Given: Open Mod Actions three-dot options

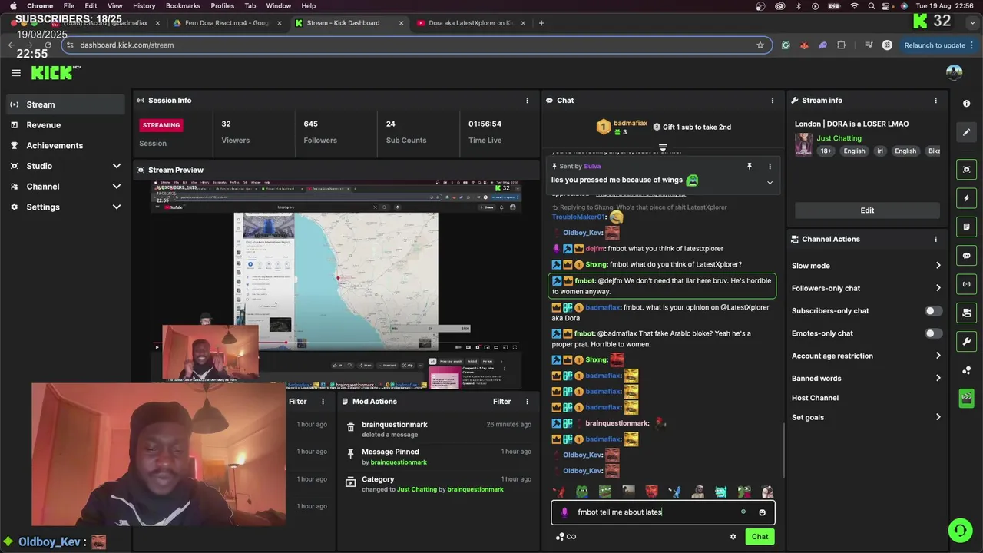Looking at the screenshot, I should tap(527, 402).
